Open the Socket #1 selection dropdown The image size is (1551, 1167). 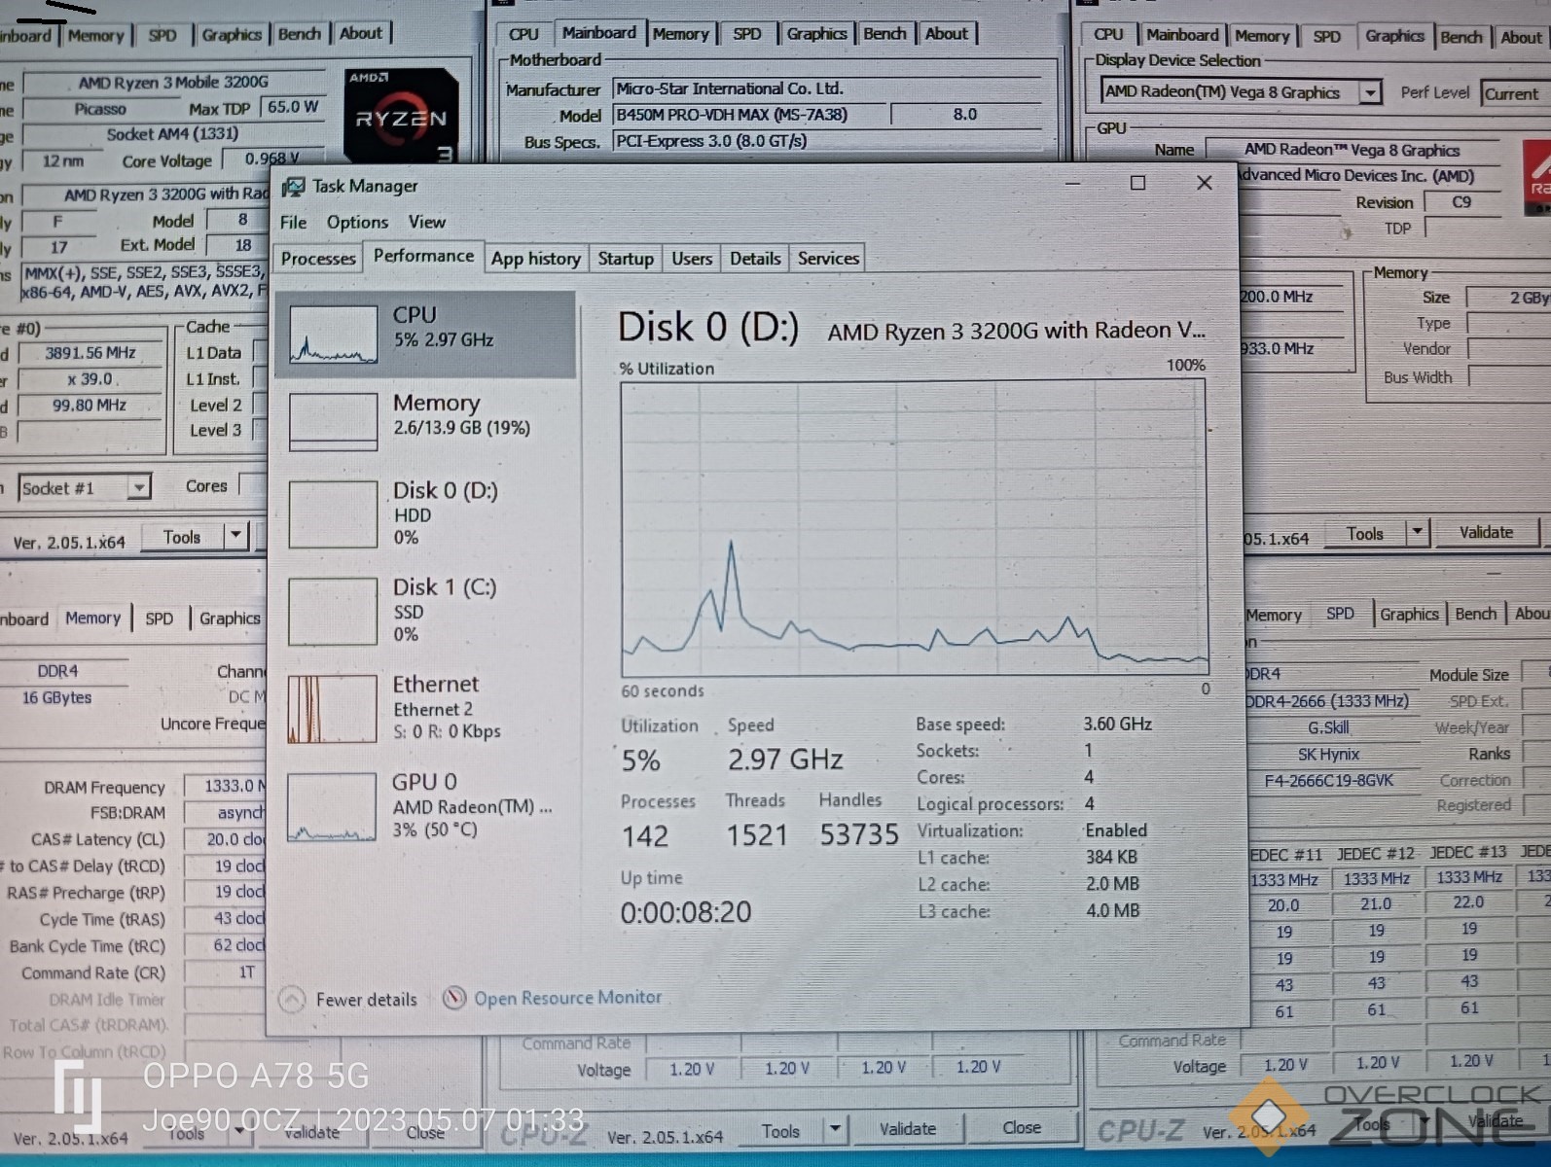139,487
